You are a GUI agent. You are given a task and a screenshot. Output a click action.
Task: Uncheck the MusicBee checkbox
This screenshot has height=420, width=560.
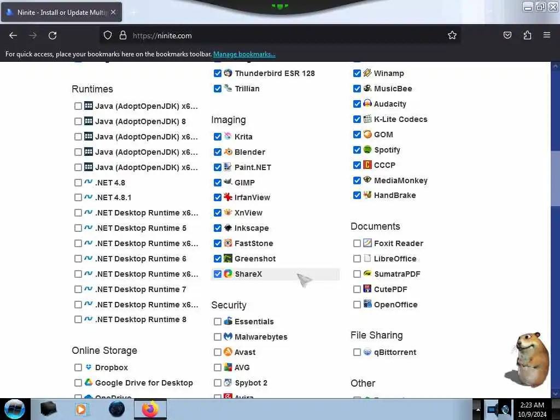click(357, 89)
